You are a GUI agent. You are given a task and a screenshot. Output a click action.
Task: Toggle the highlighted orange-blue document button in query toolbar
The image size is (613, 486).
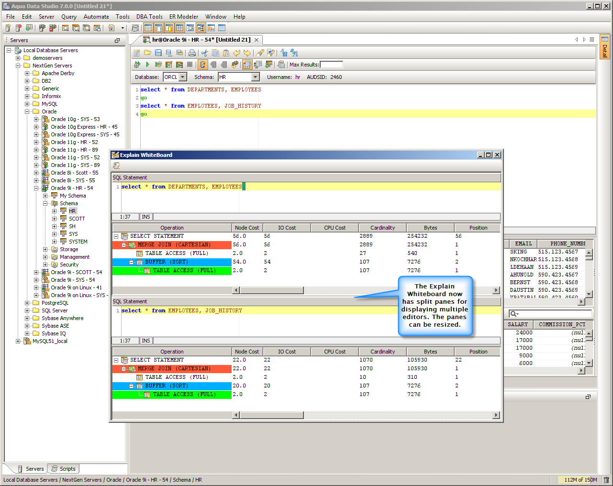click(203, 65)
